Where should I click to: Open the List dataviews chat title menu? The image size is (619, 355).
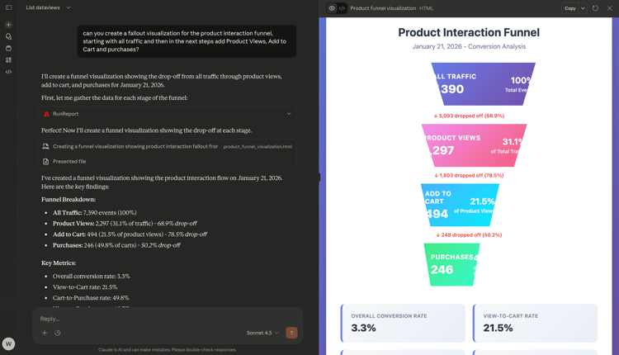pos(48,7)
